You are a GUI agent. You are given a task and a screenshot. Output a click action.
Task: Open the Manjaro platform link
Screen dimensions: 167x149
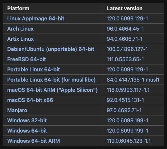[17, 110]
